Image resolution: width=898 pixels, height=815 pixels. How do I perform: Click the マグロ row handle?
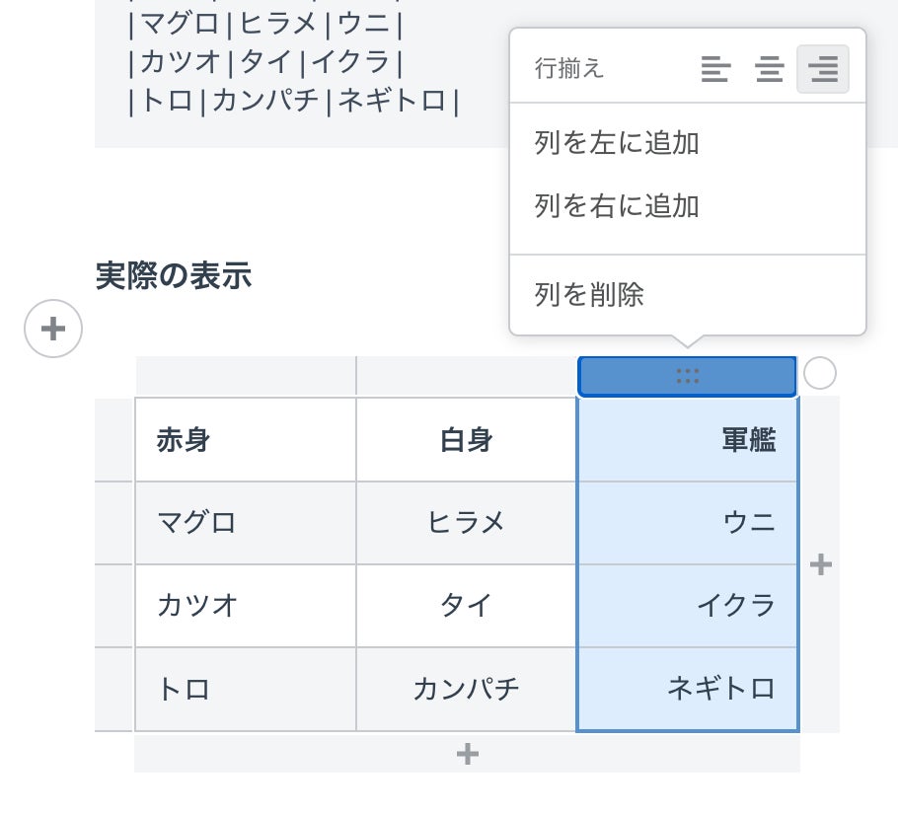click(x=113, y=523)
